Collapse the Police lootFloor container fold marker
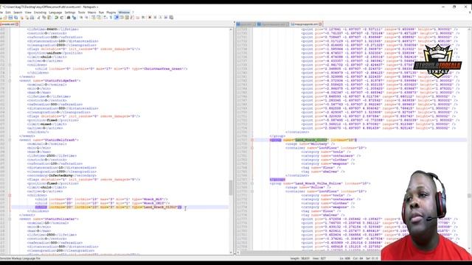Screen dimensions: 472x265 (x=252, y=191)
